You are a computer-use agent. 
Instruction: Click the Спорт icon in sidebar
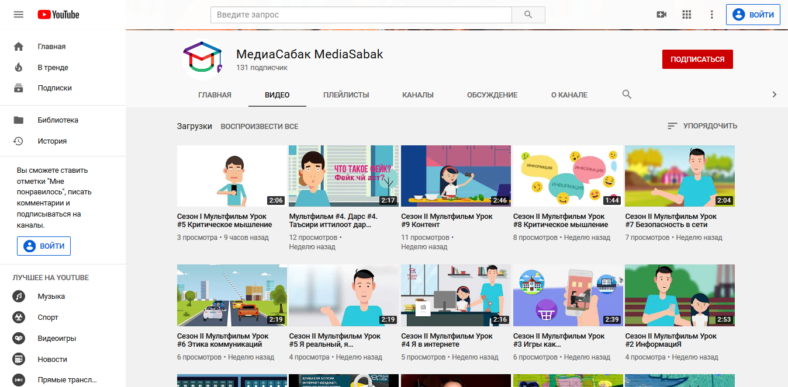coord(19,318)
